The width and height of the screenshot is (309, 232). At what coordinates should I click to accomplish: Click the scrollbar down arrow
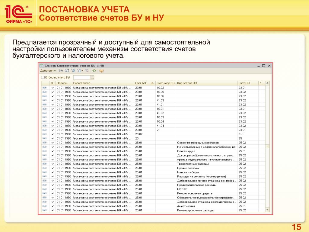[267, 210]
